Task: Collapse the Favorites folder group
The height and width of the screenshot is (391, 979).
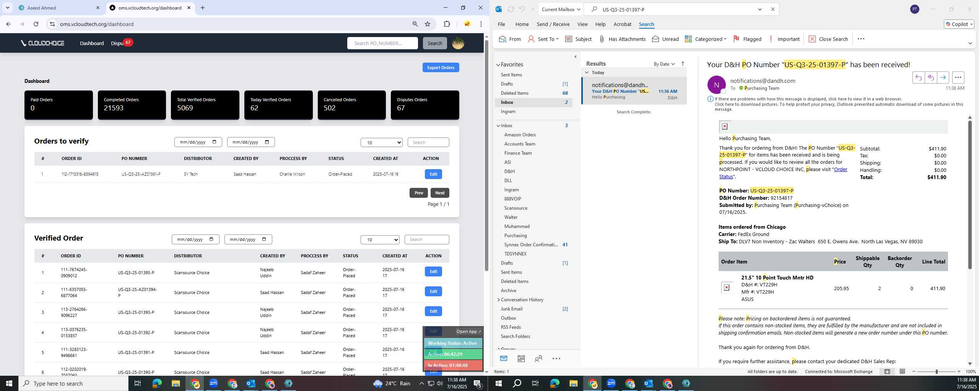Action: [x=498, y=65]
